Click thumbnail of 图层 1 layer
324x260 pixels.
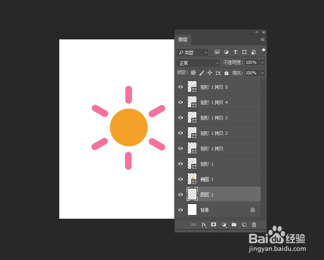tap(192, 194)
